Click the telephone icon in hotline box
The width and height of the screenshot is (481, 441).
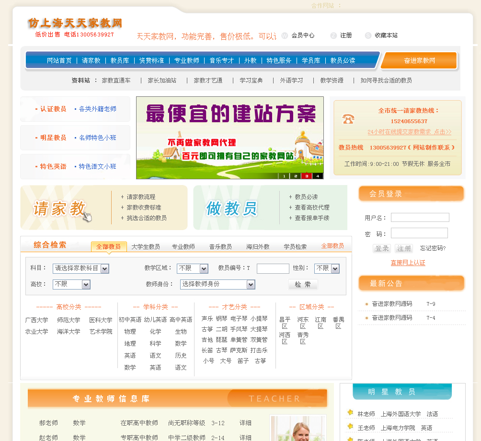tap(348, 119)
